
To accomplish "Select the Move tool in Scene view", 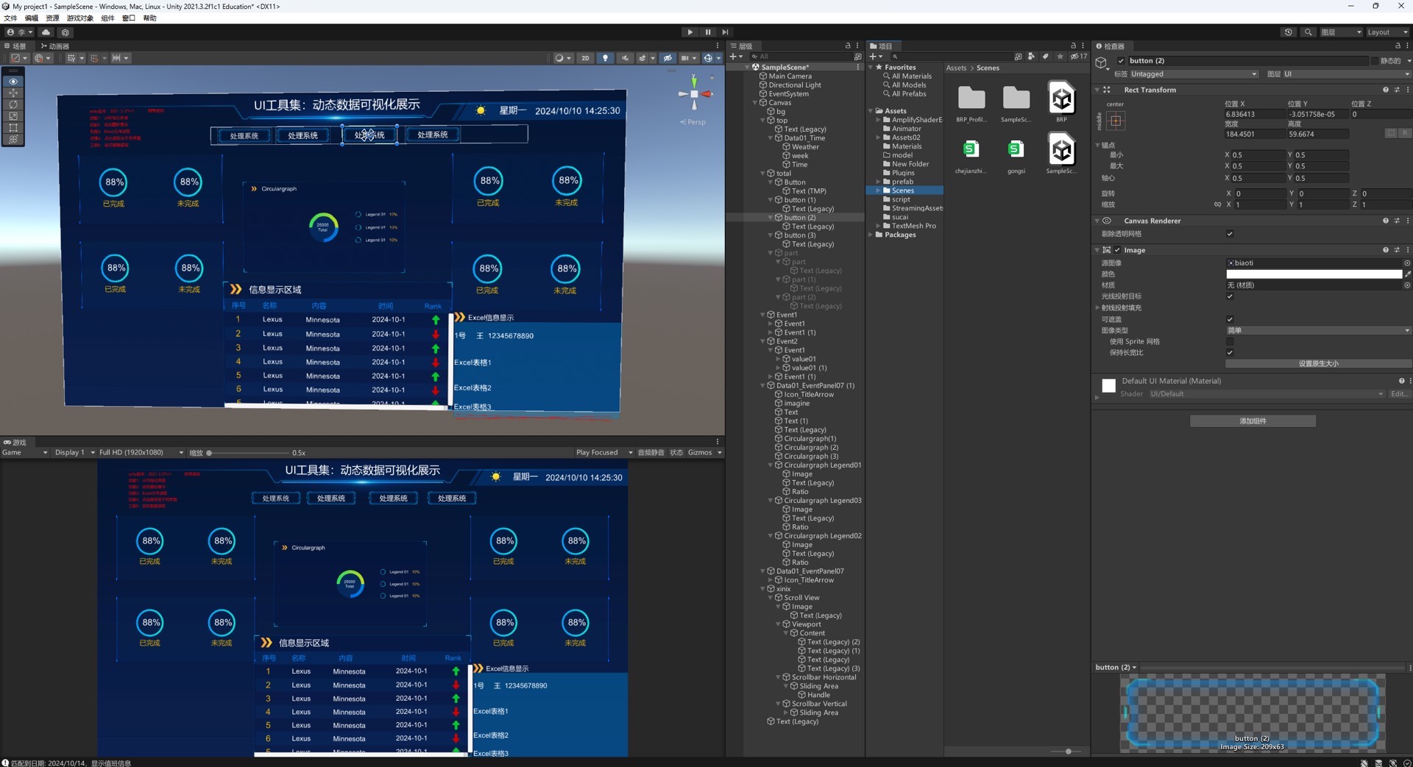I will pos(13,93).
